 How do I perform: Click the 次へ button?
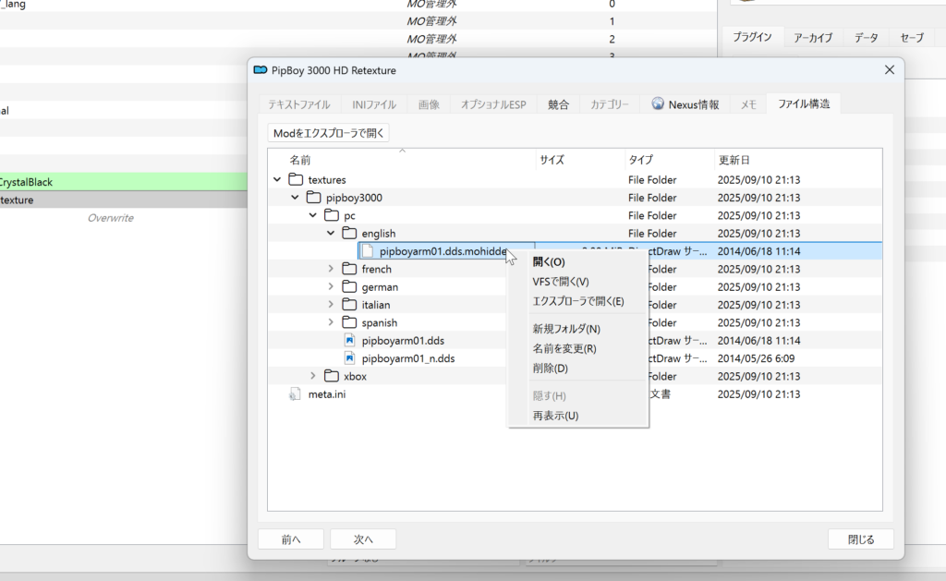tap(363, 539)
